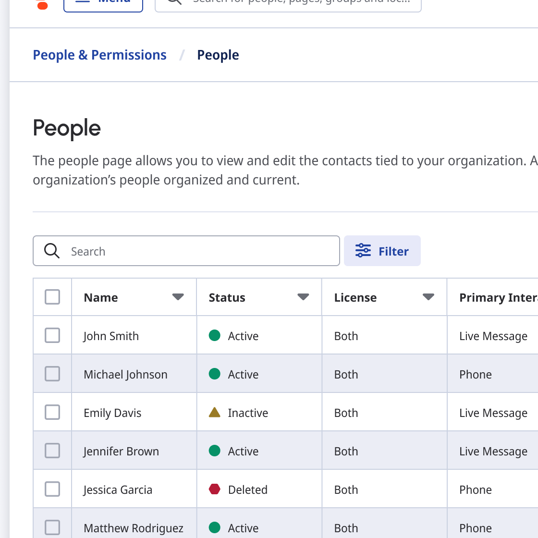This screenshot has height=538, width=538.
Task: Click the green Active status icon for Jennifer Brown
Action: point(214,451)
